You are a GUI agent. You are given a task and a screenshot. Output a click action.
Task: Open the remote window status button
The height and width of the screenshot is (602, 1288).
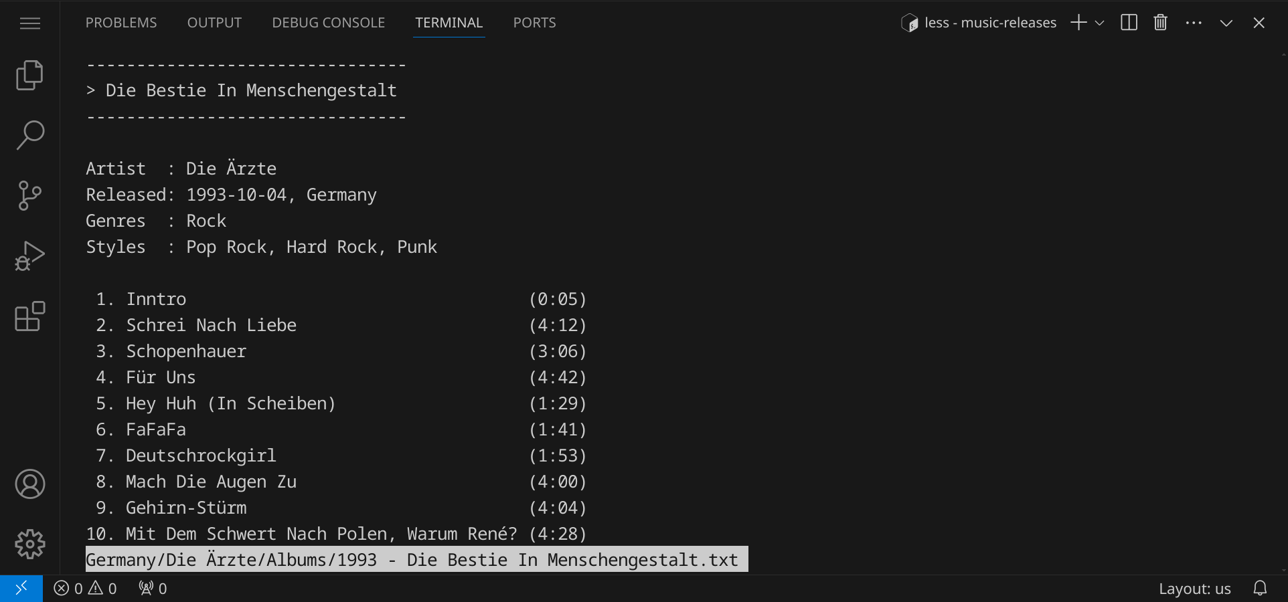pos(21,589)
